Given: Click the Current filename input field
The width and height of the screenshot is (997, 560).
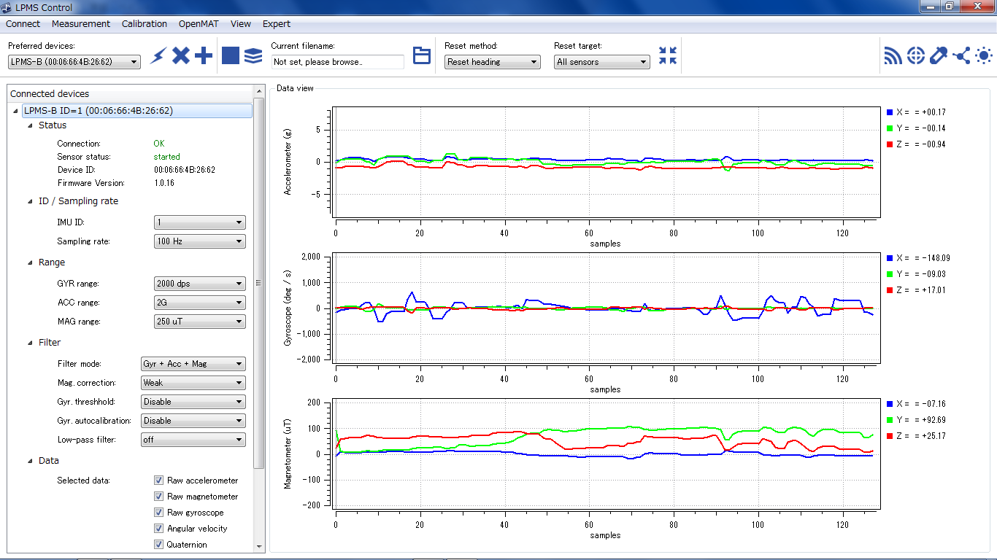Looking at the screenshot, I should coord(337,62).
